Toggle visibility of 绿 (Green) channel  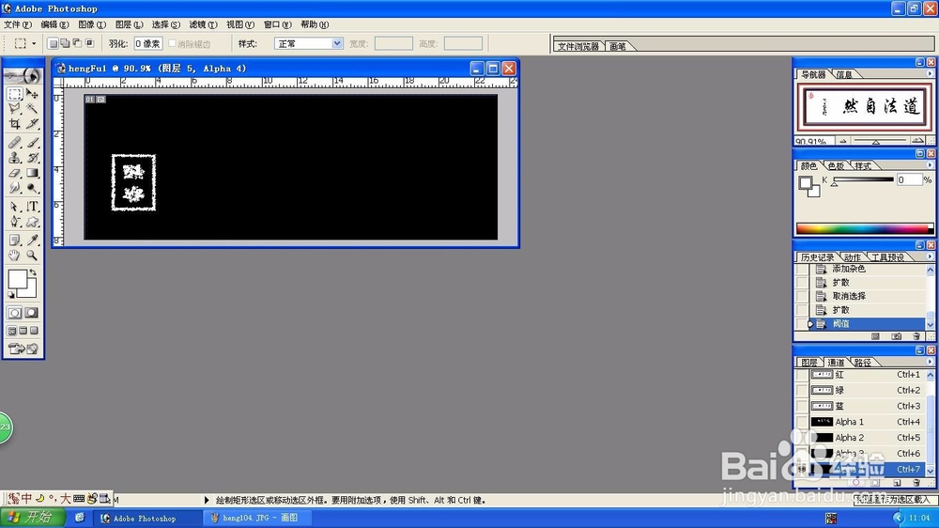(802, 390)
